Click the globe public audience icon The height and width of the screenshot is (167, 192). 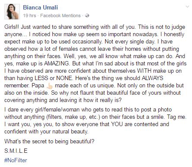tap(87, 15)
